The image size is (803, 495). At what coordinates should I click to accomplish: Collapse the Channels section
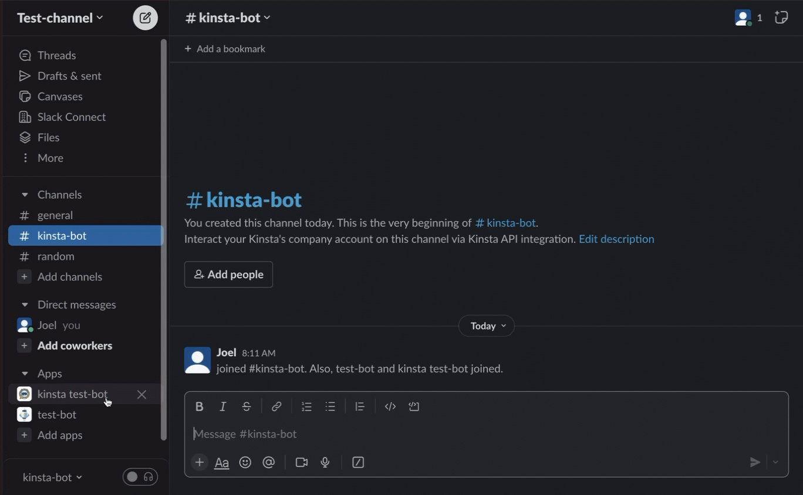click(24, 194)
